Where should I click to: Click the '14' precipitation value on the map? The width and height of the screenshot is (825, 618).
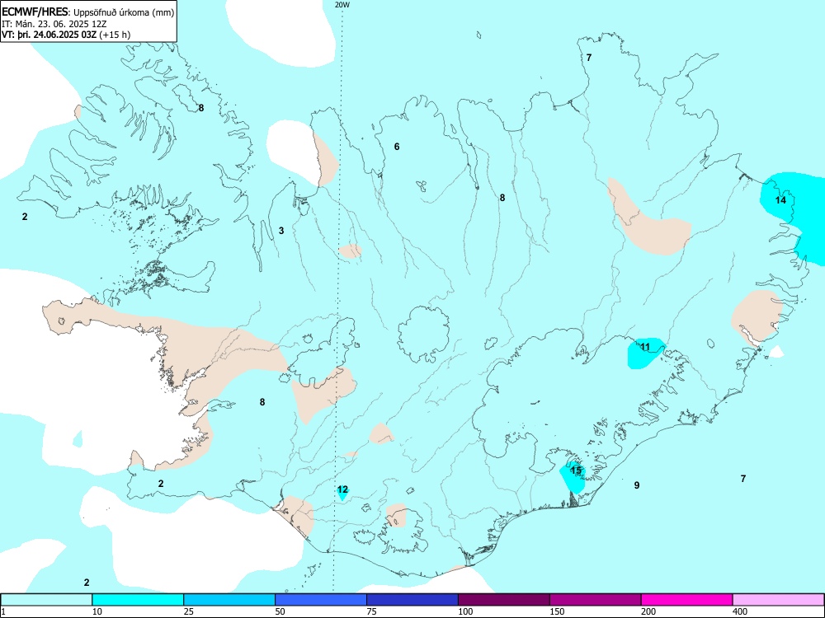coord(780,200)
